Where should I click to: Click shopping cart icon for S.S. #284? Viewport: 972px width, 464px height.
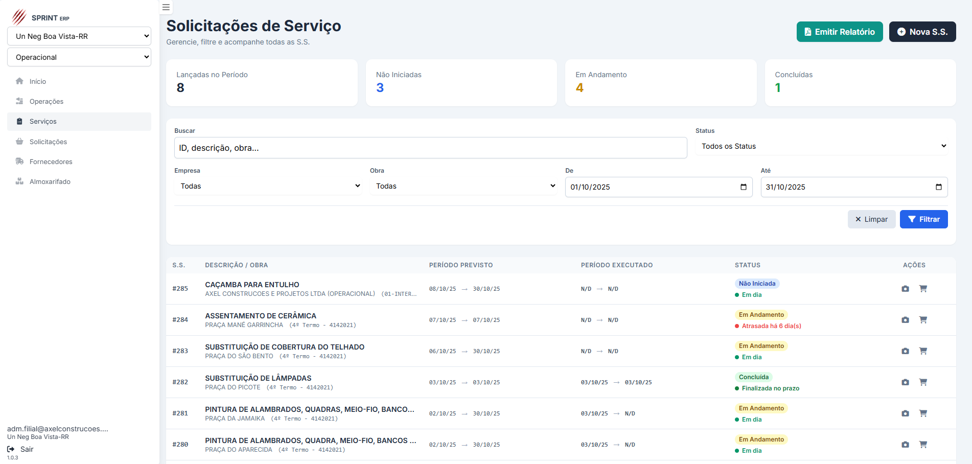coord(923,320)
